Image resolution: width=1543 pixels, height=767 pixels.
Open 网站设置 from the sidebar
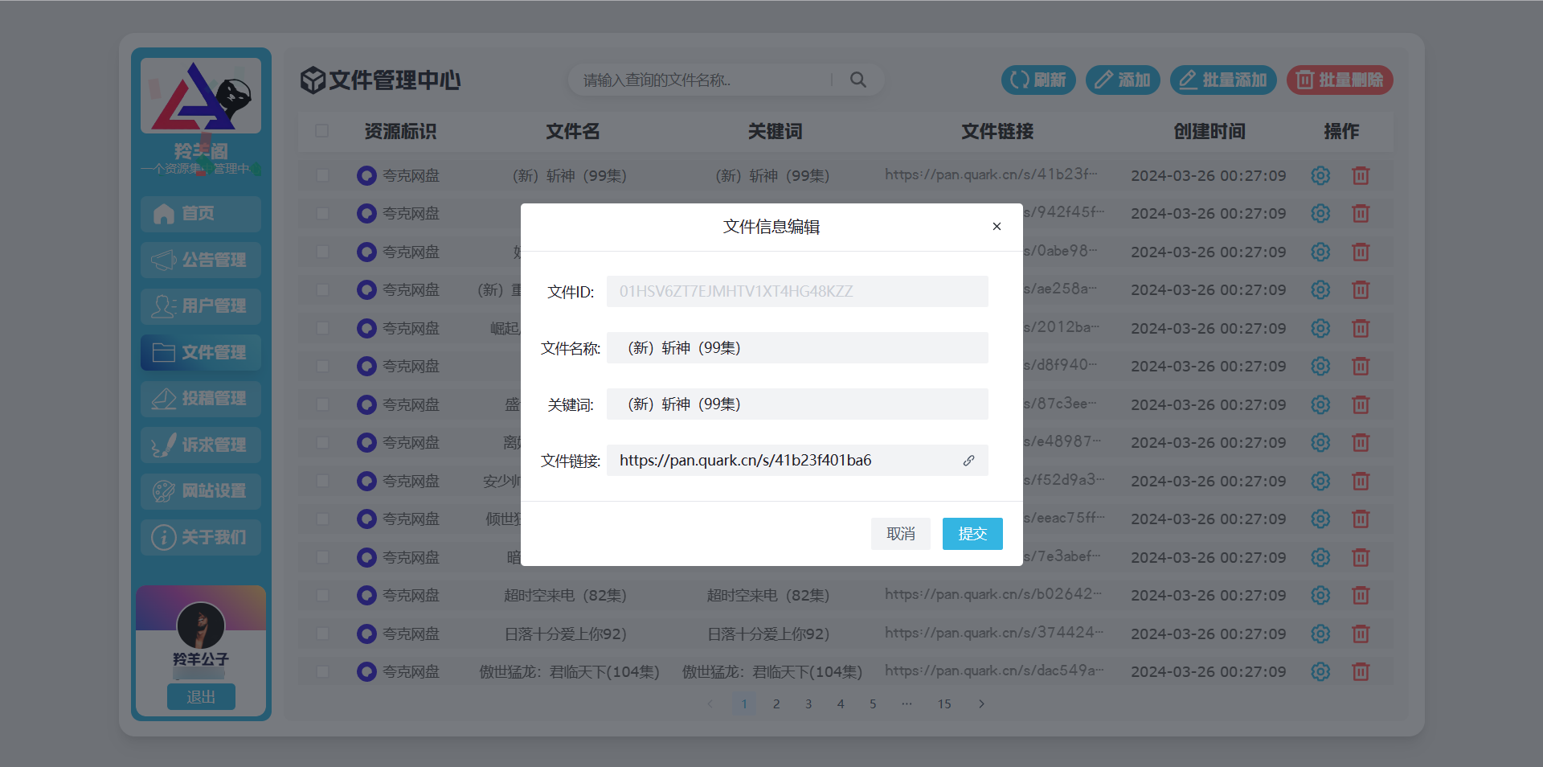200,491
